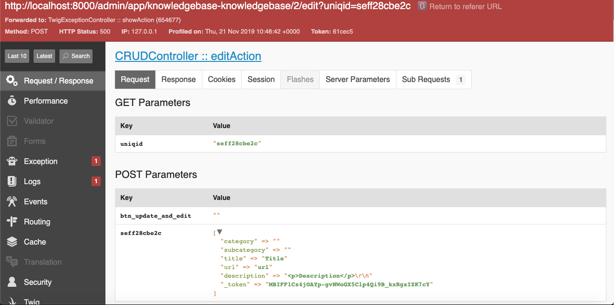
Task: Click the Search button
Action: coord(76,56)
